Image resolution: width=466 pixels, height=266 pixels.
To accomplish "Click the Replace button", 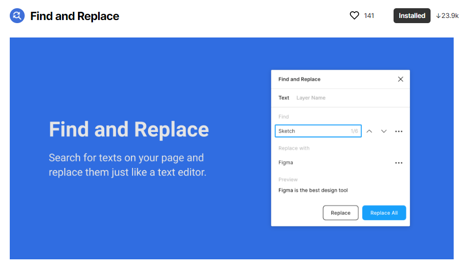I will point(341,213).
